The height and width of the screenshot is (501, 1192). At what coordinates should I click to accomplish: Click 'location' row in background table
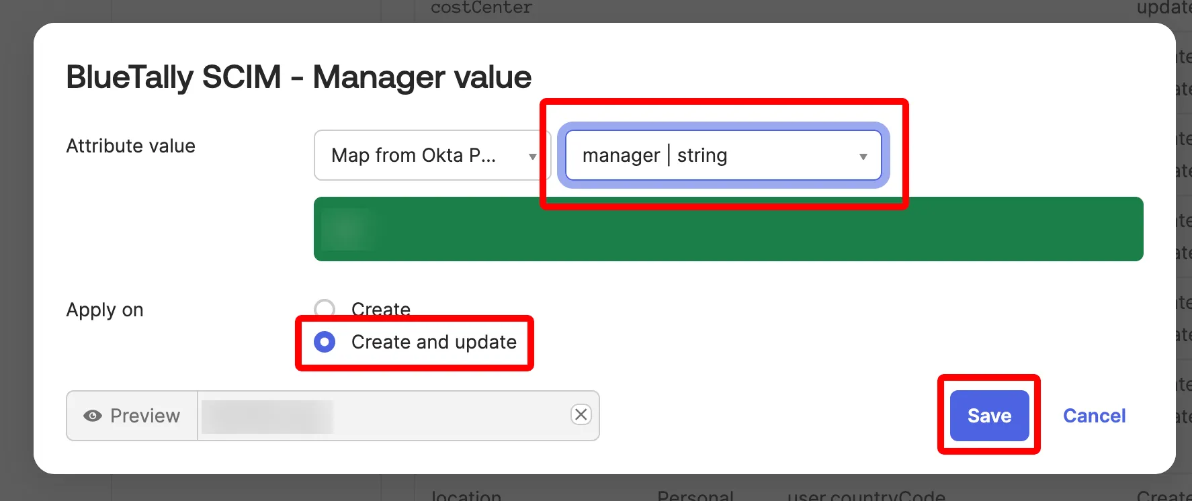point(466,496)
